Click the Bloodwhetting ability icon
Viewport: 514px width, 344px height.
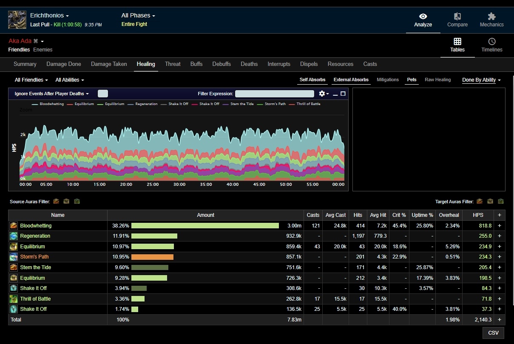pyautogui.click(x=14, y=226)
